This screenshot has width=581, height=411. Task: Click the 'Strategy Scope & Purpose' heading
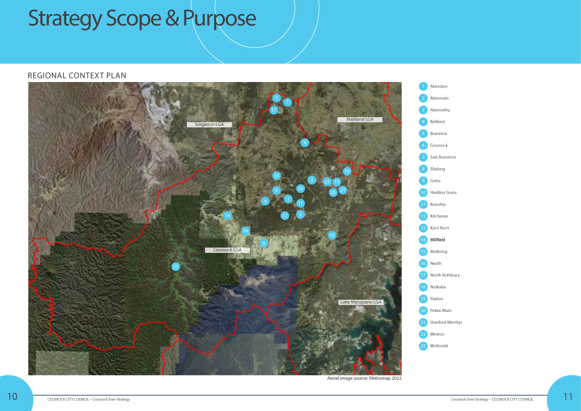[x=142, y=19]
